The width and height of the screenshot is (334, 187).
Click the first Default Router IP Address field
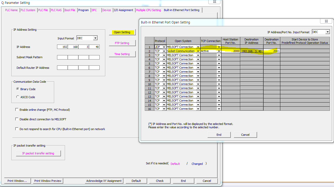62,68
